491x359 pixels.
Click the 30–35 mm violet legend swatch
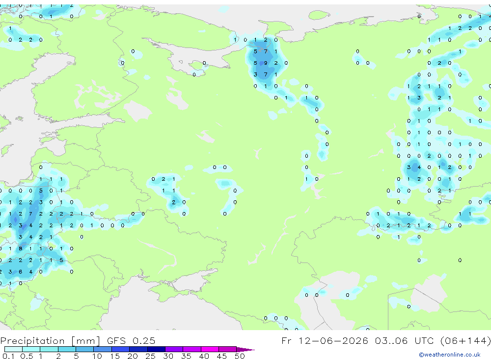174,349
